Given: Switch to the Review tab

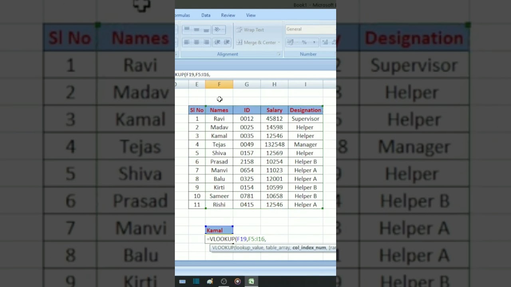Looking at the screenshot, I should (x=228, y=15).
